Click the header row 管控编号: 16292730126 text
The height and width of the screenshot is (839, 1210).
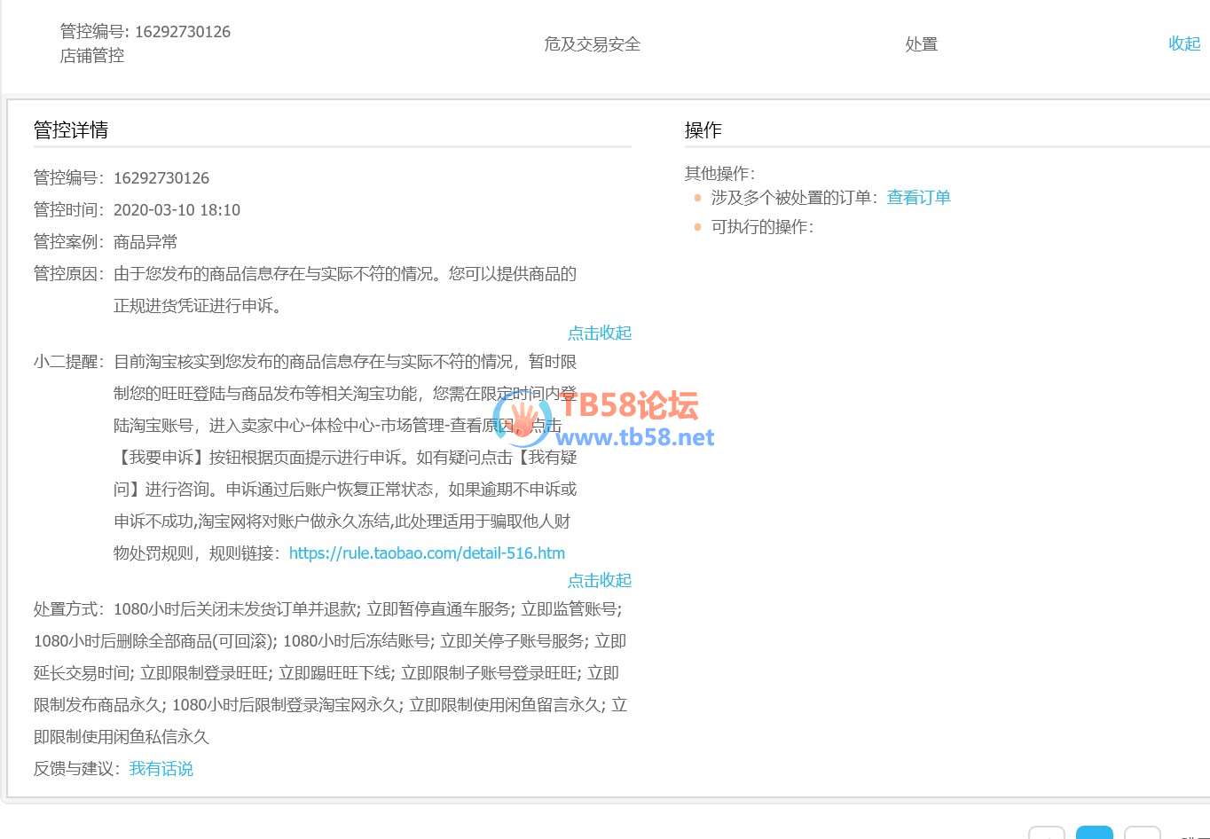(145, 31)
